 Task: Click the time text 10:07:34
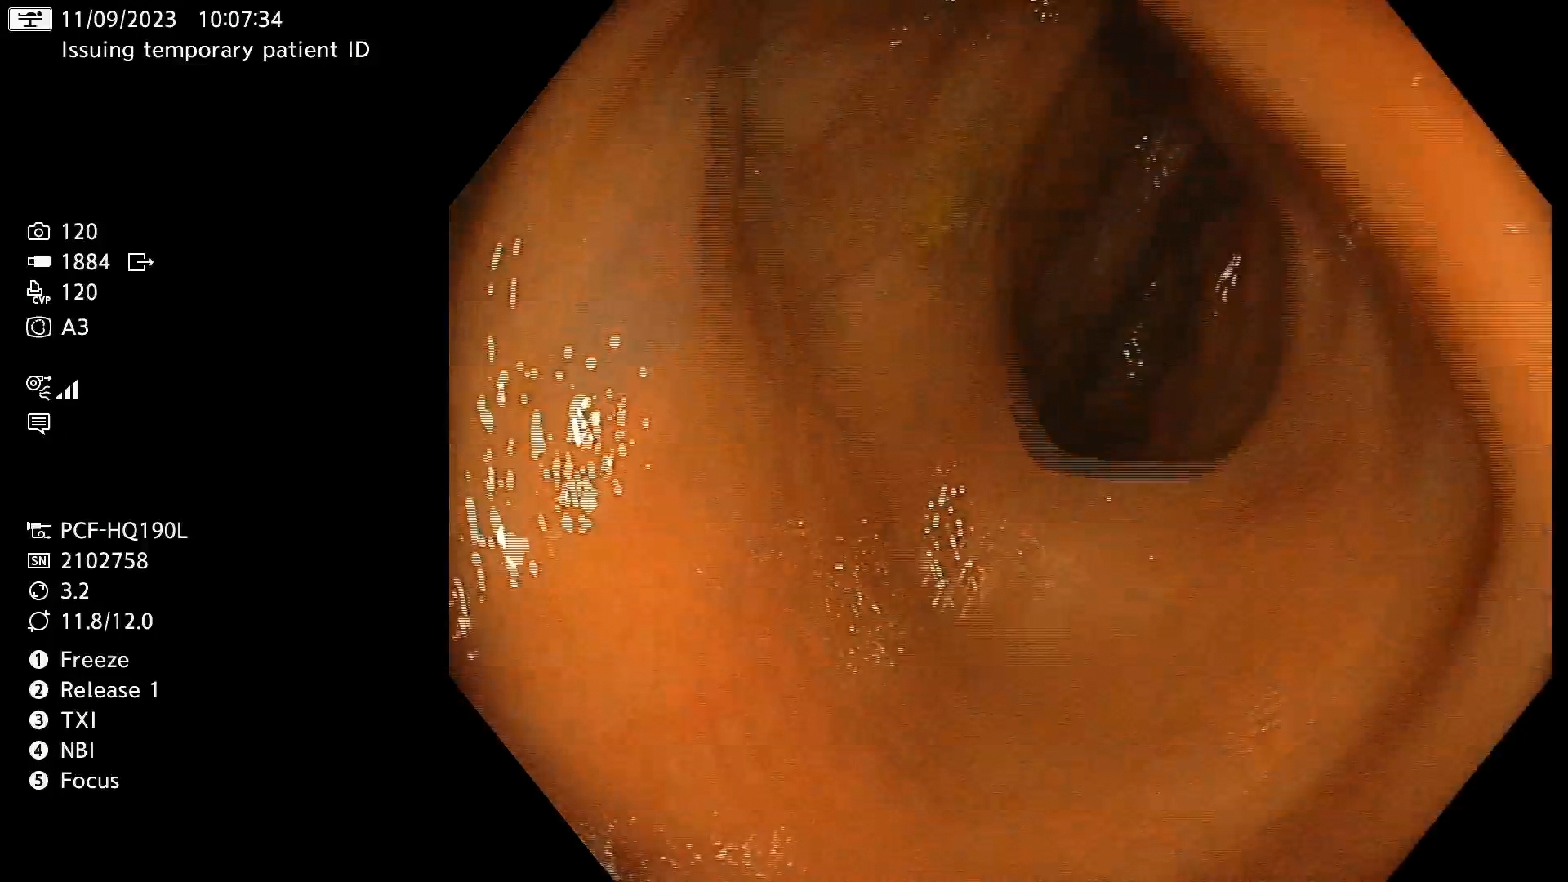(x=240, y=19)
